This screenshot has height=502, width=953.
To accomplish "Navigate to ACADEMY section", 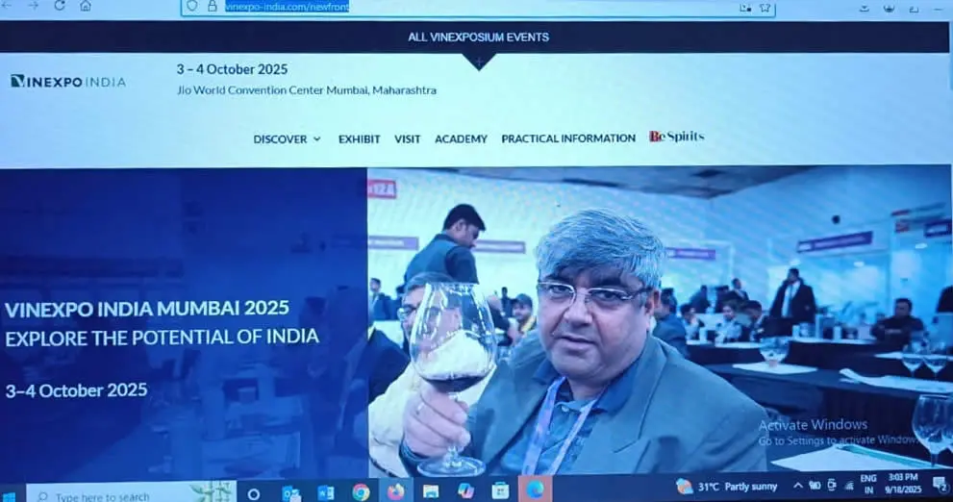I will click(x=461, y=139).
